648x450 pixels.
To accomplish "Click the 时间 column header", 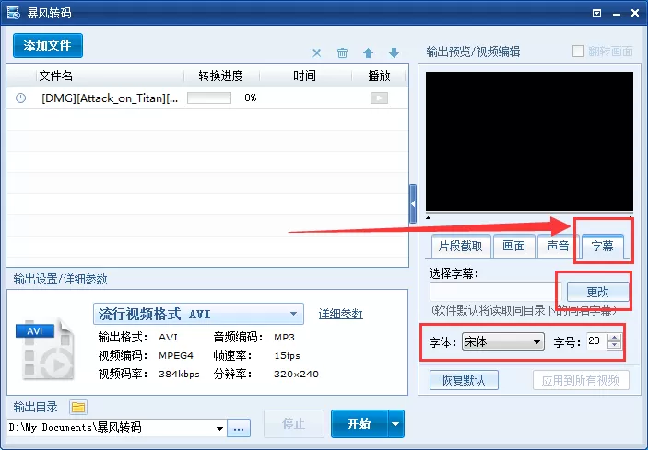I will coord(304,75).
